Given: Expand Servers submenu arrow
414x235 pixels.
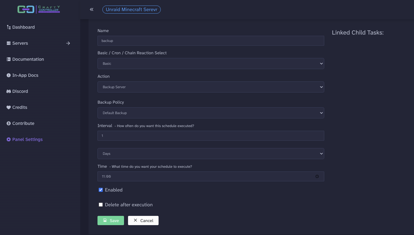Looking at the screenshot, I should tap(68, 43).
